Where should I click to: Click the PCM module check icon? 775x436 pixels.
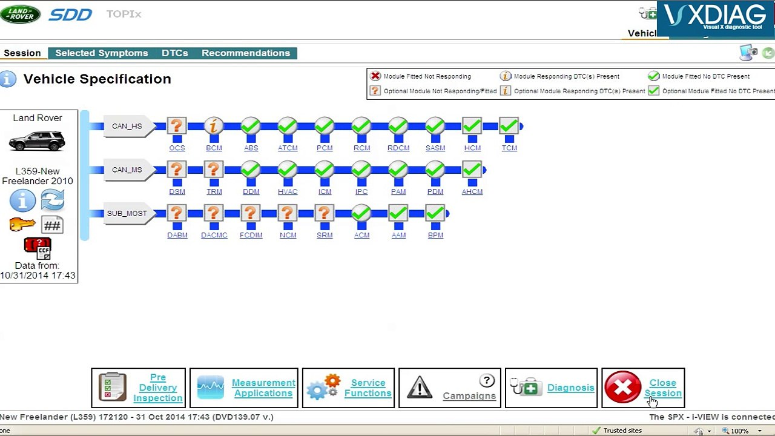pyautogui.click(x=325, y=126)
